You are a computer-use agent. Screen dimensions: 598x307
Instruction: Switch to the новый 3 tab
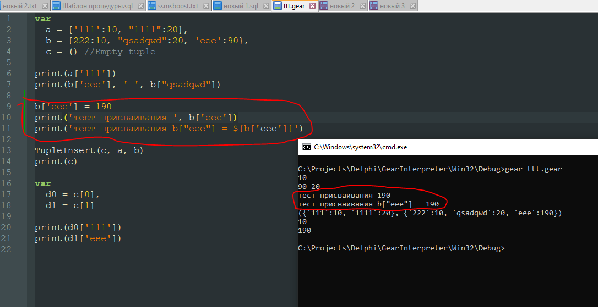click(392, 5)
